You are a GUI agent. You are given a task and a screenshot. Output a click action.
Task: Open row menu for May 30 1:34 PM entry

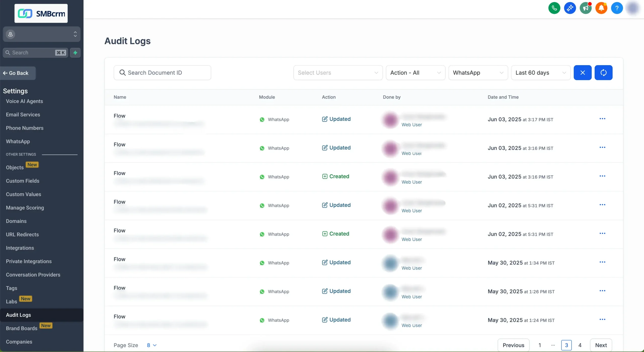coord(602,262)
